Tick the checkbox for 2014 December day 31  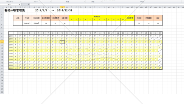pyautogui.click(x=160, y=68)
